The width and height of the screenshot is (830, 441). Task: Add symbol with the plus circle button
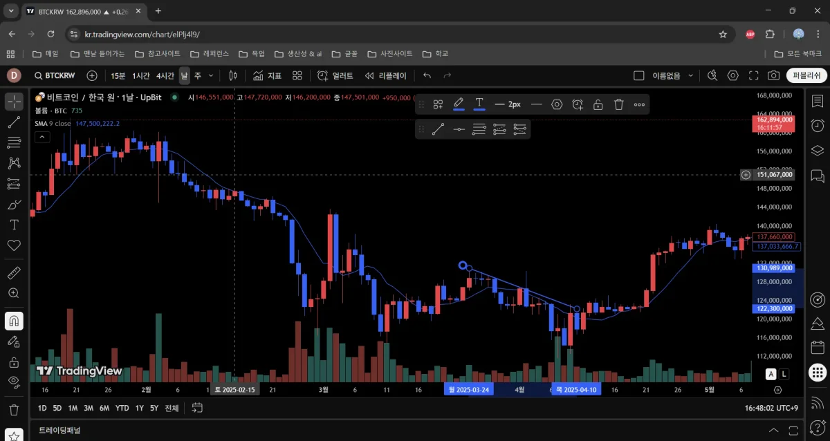point(92,75)
